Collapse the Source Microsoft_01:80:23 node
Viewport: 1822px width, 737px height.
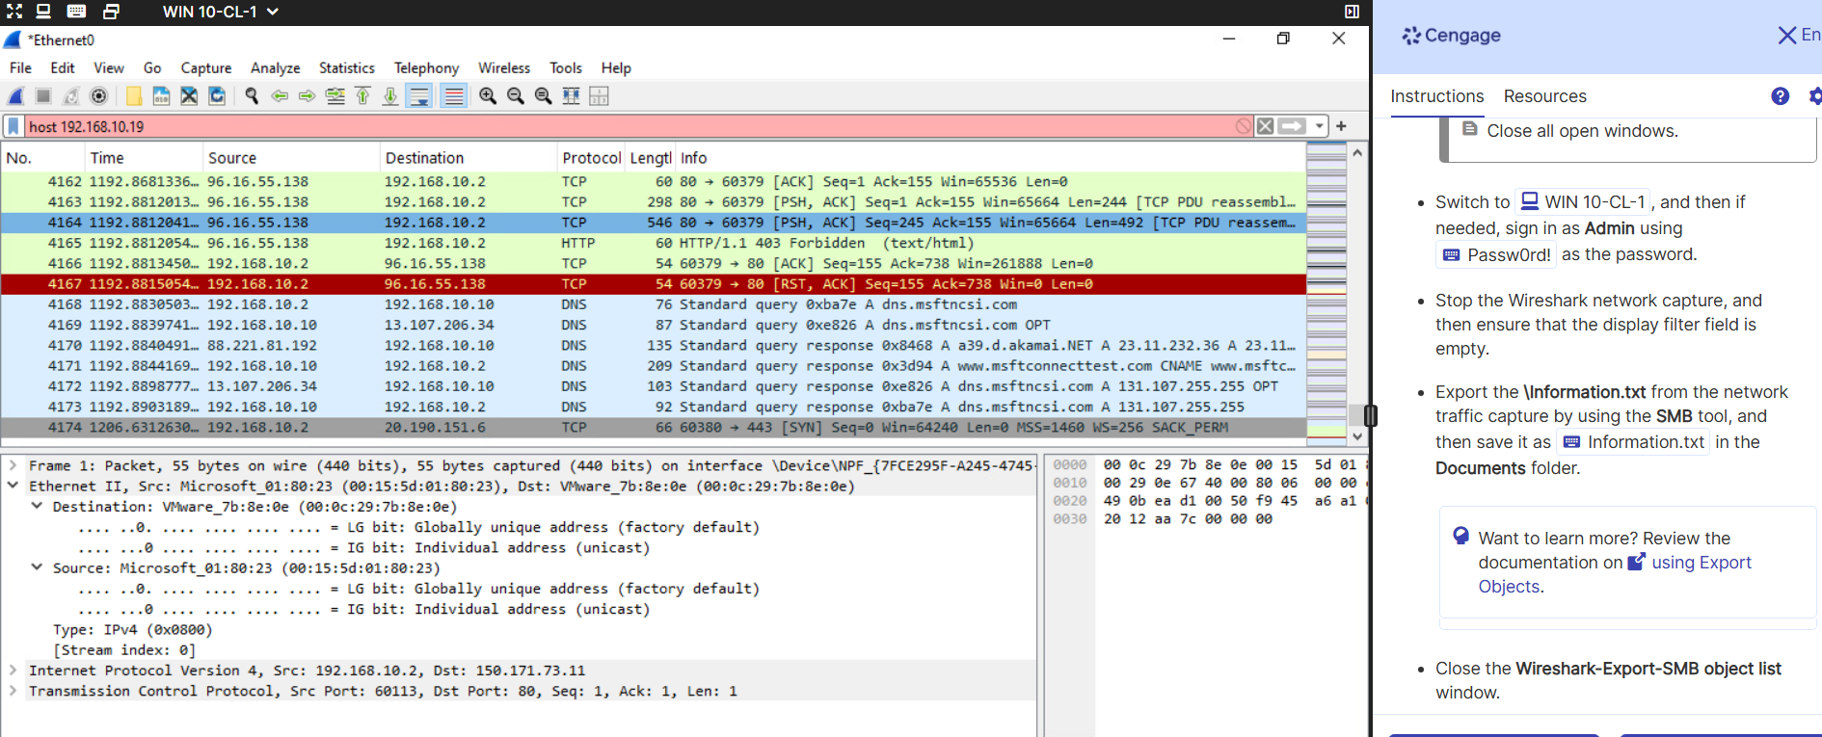point(37,567)
